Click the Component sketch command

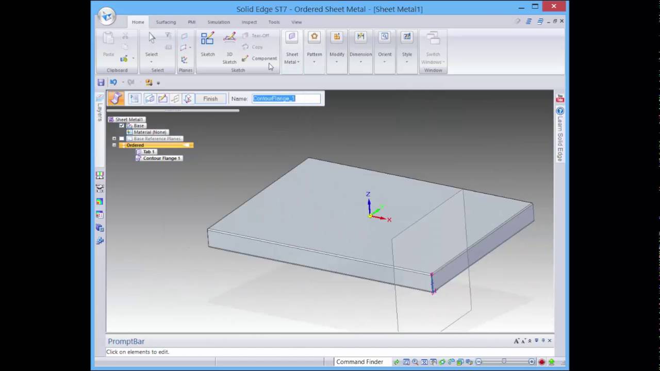point(259,59)
